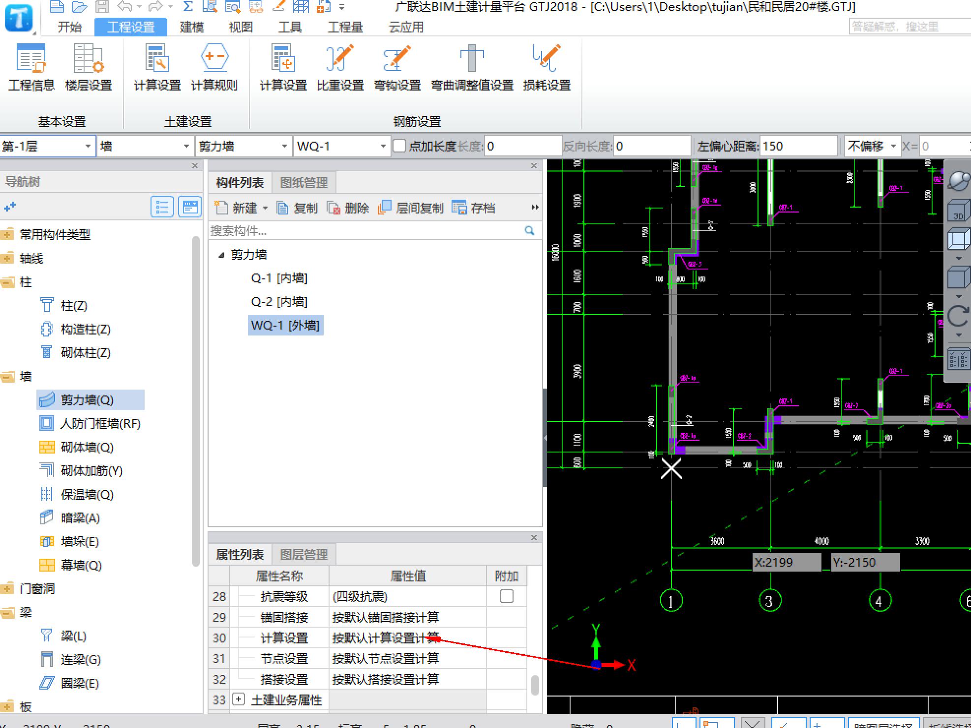The width and height of the screenshot is (971, 728).
Task: Switch to 图层管理 tab
Action: point(304,554)
